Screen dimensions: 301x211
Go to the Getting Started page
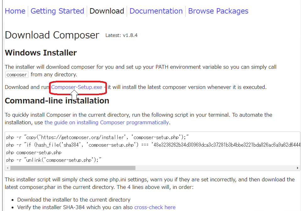pyautogui.click(x=57, y=11)
